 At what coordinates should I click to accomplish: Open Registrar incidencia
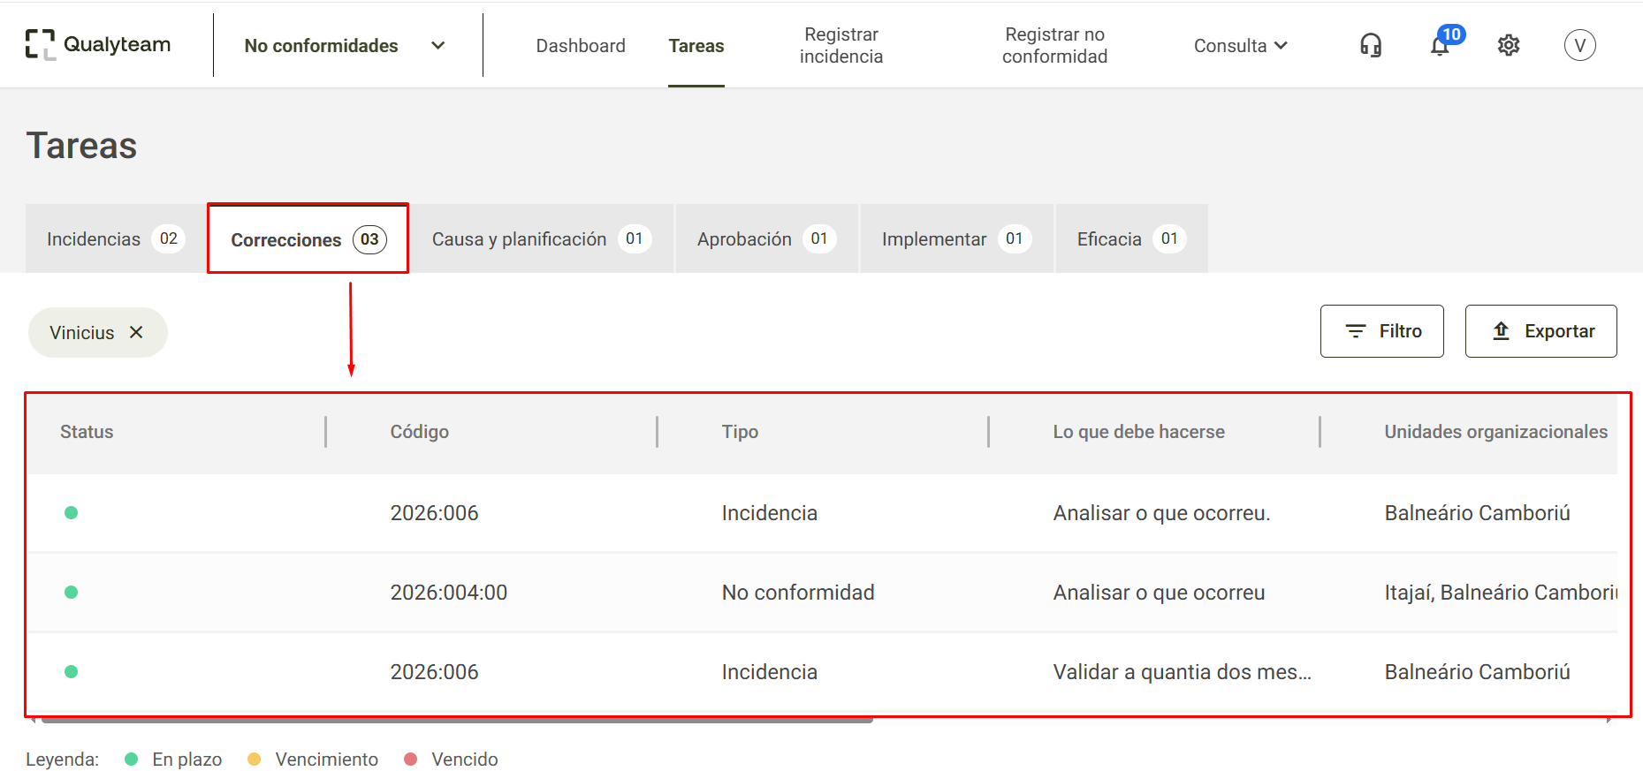pos(841,45)
